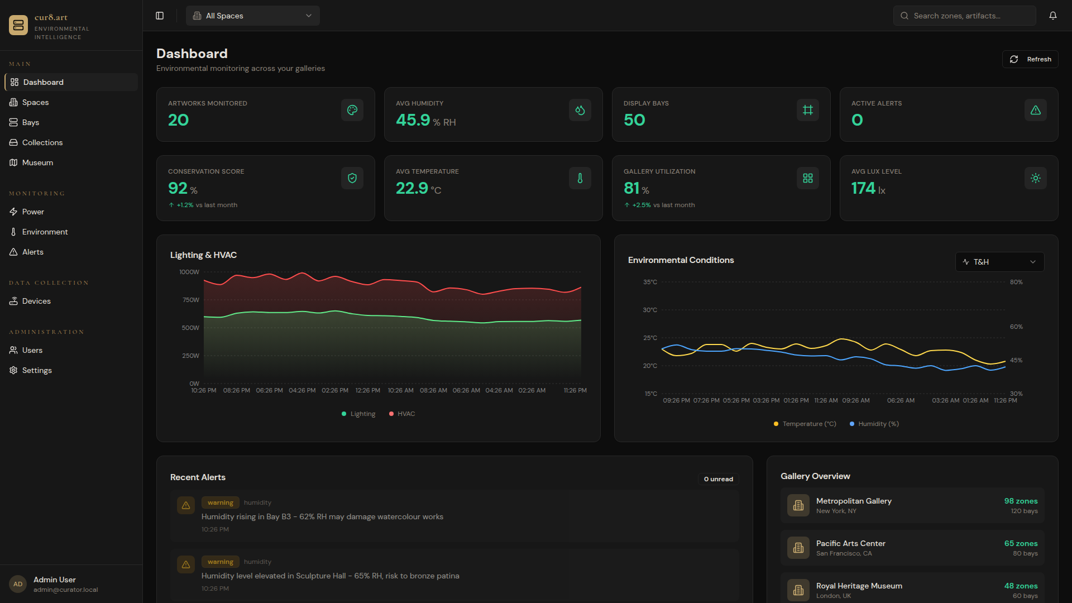The height and width of the screenshot is (603, 1072).
Task: Toggle the HVAC series in the chart legend
Action: (x=401, y=414)
